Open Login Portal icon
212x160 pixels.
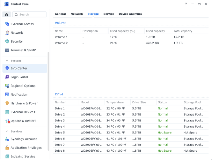pyautogui.click(x=7, y=77)
